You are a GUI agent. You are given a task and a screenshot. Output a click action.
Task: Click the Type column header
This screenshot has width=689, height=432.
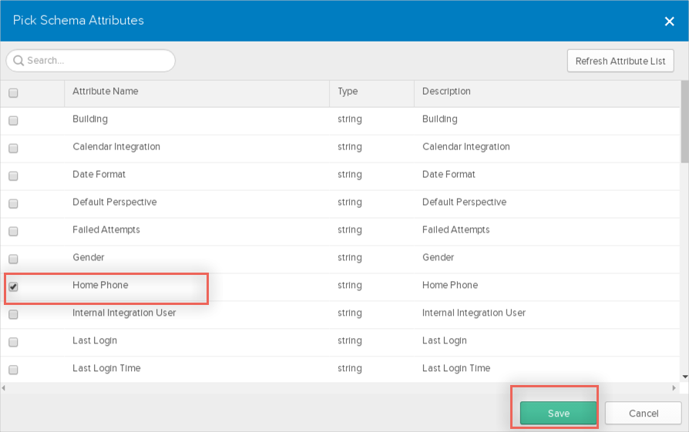coord(348,92)
